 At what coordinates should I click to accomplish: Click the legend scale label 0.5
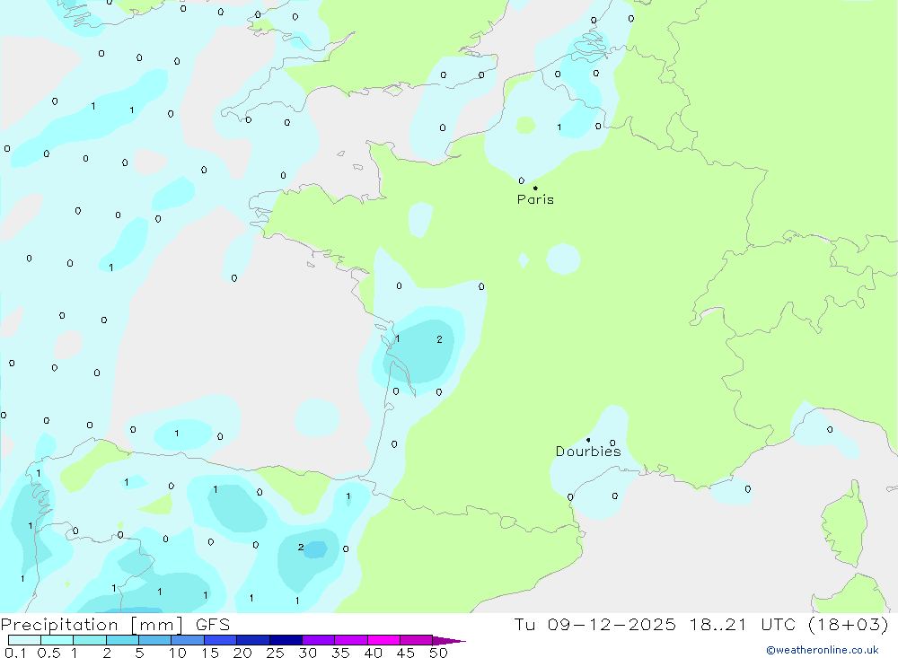tap(48, 653)
